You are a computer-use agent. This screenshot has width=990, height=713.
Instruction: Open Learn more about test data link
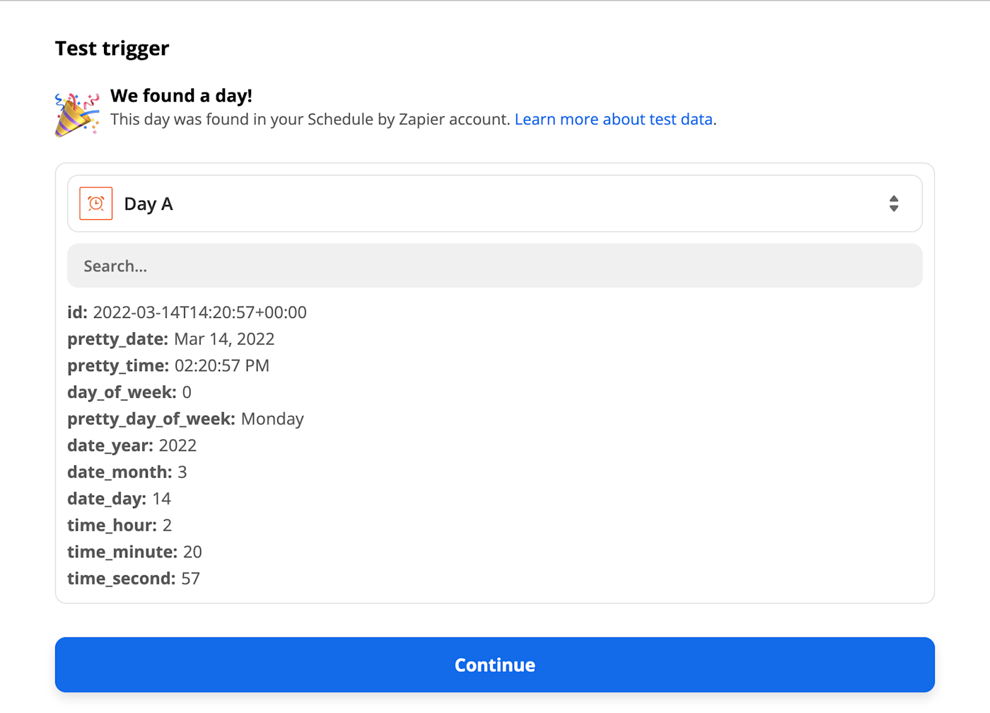pos(614,119)
